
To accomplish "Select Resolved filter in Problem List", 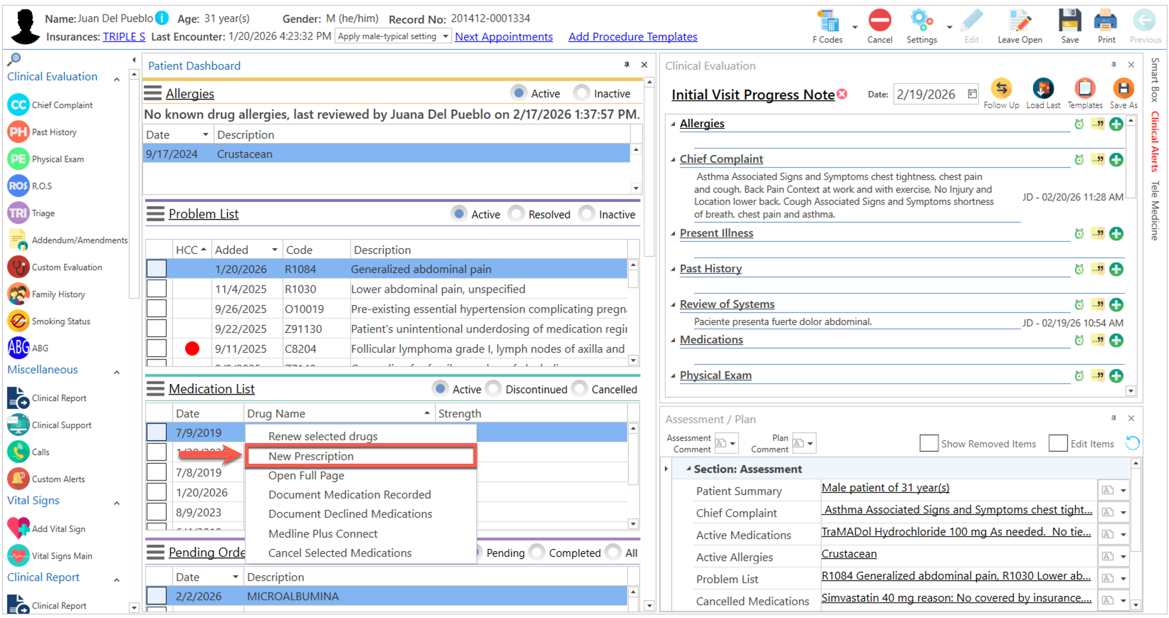I will 516,214.
